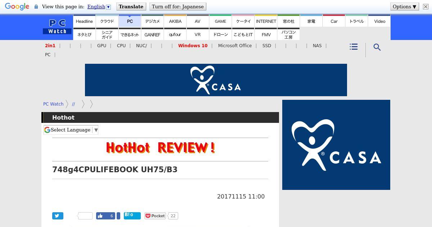This screenshot has height=227, width=432.
Task: Open the できるネット tab
Action: point(130,34)
